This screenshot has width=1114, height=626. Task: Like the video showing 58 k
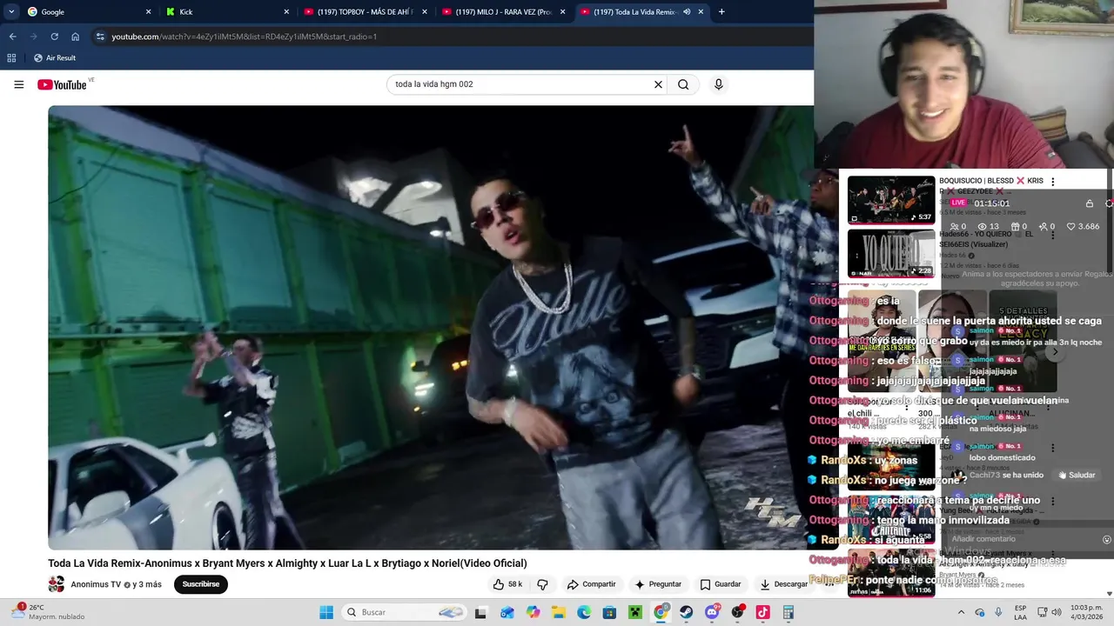tap(507, 584)
